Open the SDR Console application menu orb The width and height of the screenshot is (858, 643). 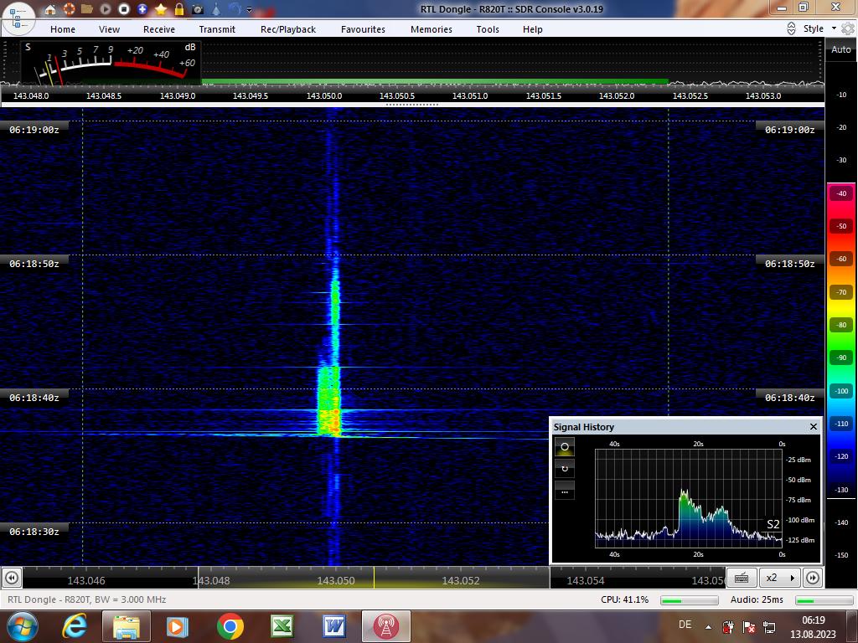point(18,17)
